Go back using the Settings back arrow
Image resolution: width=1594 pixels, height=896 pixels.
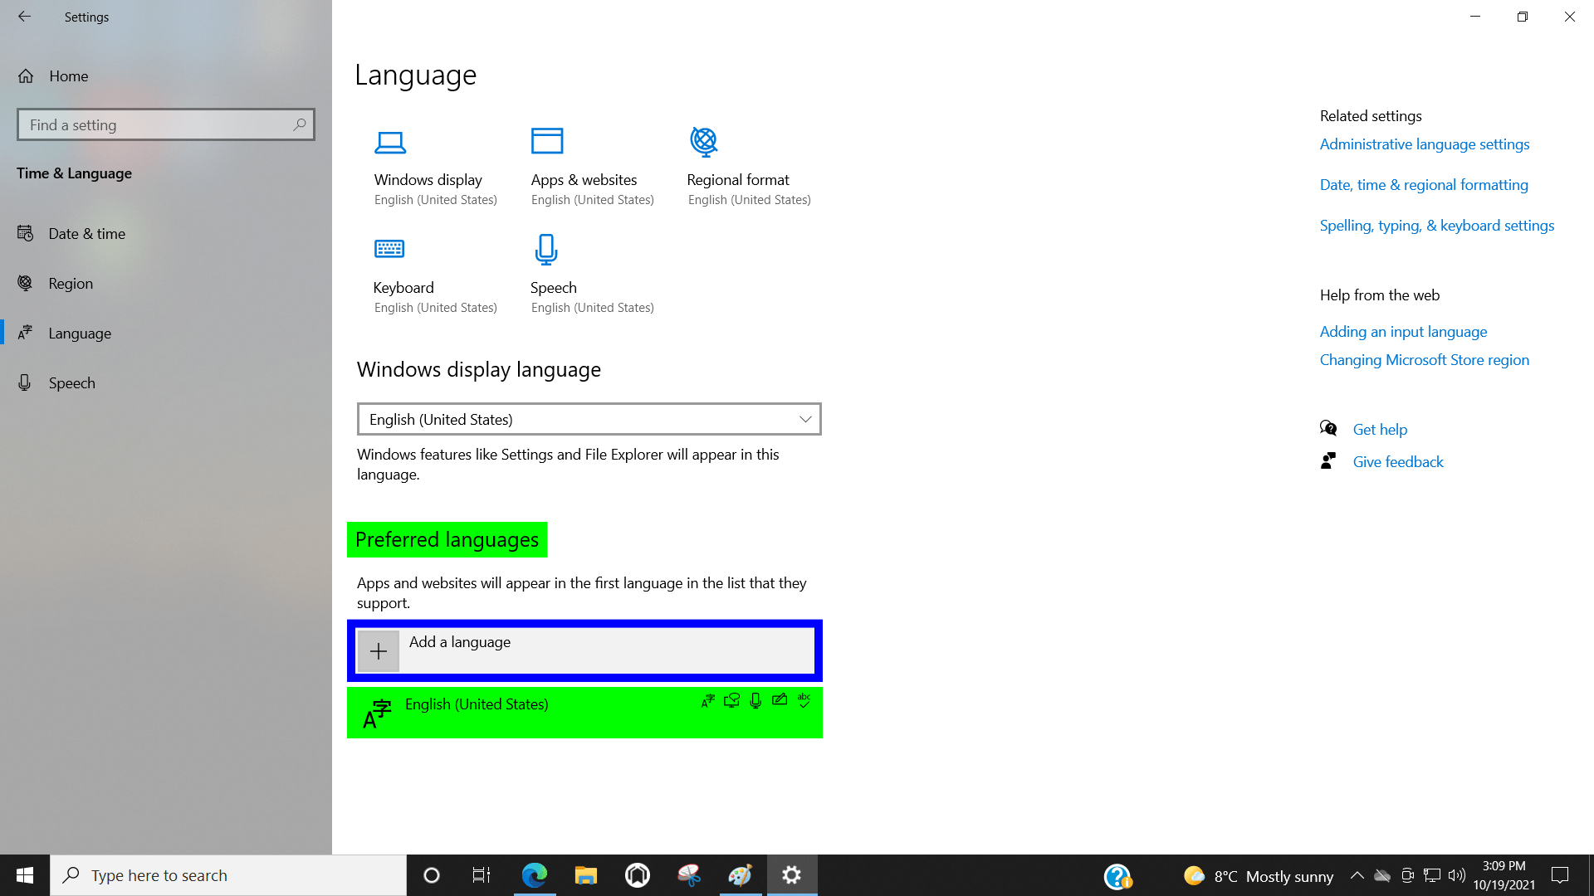[x=24, y=17]
